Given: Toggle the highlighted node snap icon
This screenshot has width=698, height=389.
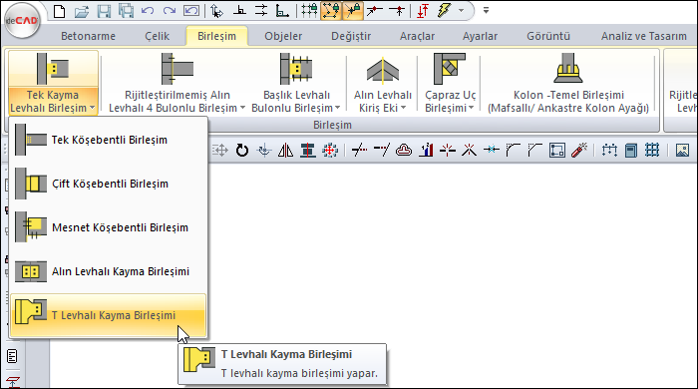Looking at the screenshot, I should click(331, 11).
